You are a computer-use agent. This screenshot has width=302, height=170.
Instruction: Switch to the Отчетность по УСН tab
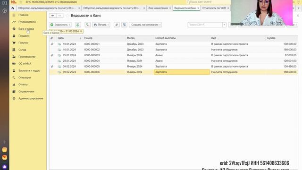point(214,8)
